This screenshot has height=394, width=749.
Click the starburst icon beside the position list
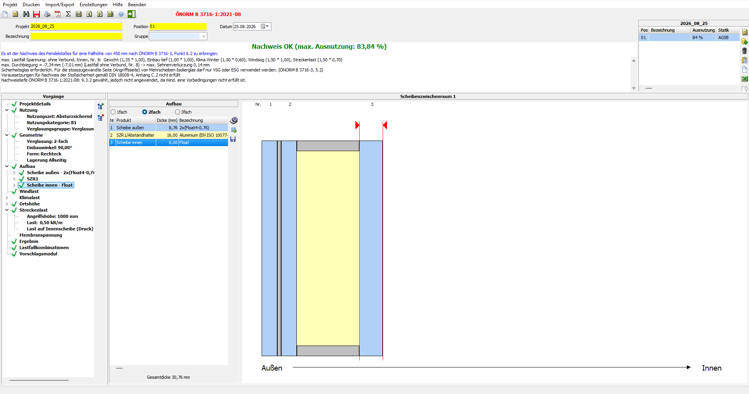(745, 32)
